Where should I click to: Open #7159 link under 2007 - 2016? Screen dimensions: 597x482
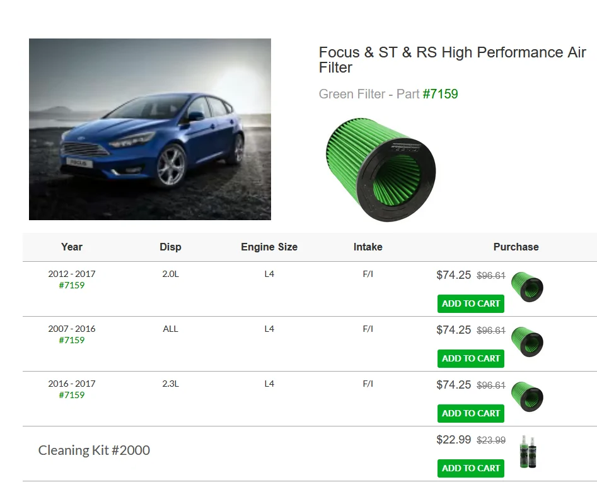click(x=72, y=340)
